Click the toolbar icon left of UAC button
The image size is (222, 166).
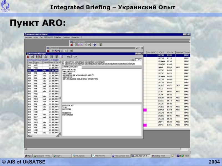click(61, 56)
